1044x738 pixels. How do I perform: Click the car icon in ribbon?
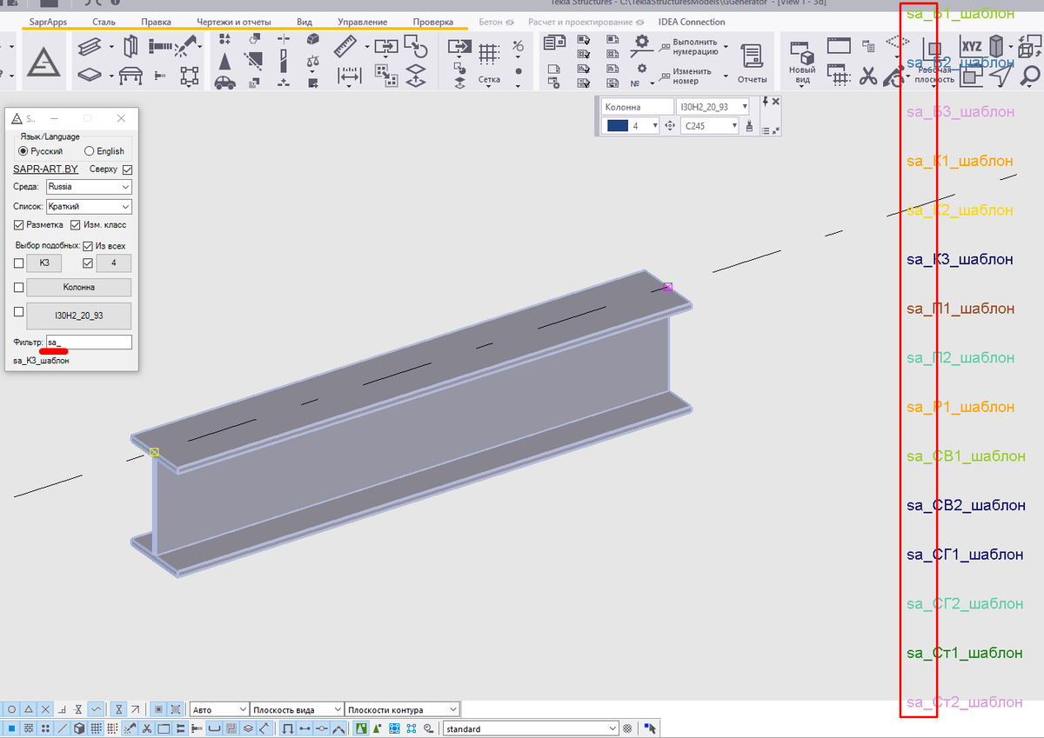click(224, 83)
